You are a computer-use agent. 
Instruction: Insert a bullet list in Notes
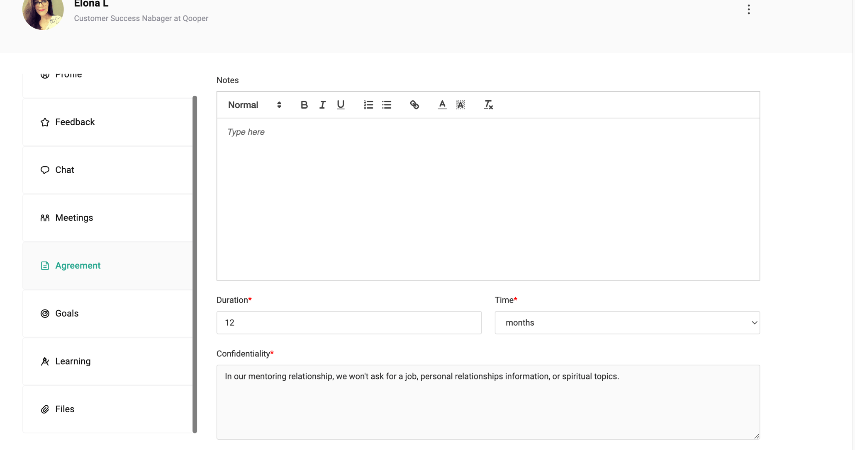click(x=386, y=105)
